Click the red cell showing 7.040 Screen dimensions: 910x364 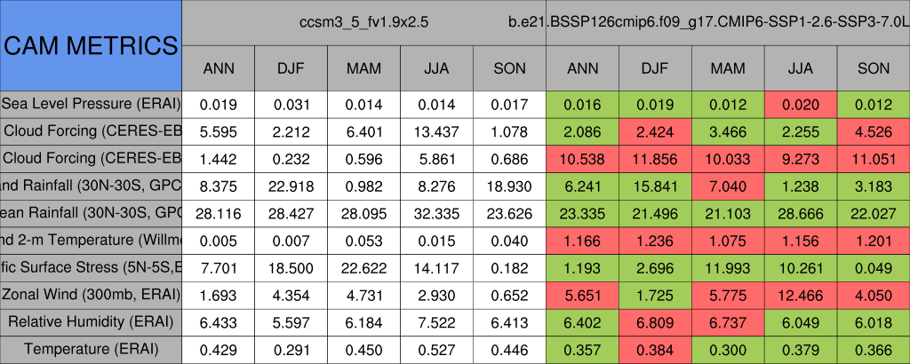(x=729, y=186)
